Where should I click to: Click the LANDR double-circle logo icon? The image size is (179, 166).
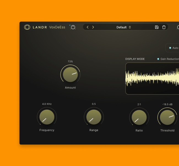pos(27,27)
